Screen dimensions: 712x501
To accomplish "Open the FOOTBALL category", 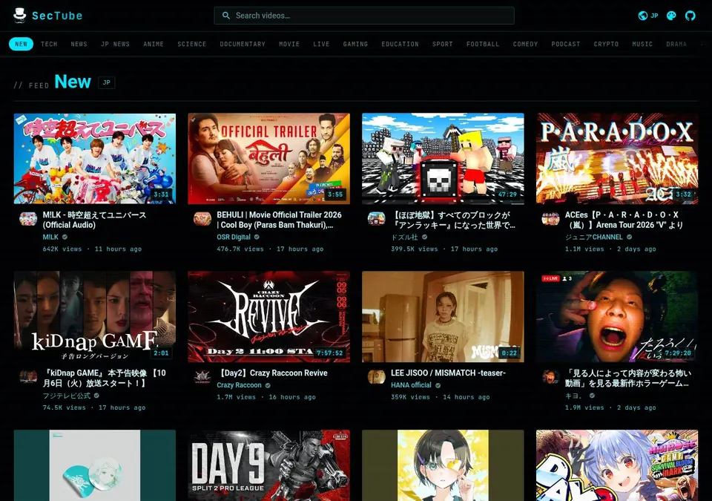I will [483, 44].
